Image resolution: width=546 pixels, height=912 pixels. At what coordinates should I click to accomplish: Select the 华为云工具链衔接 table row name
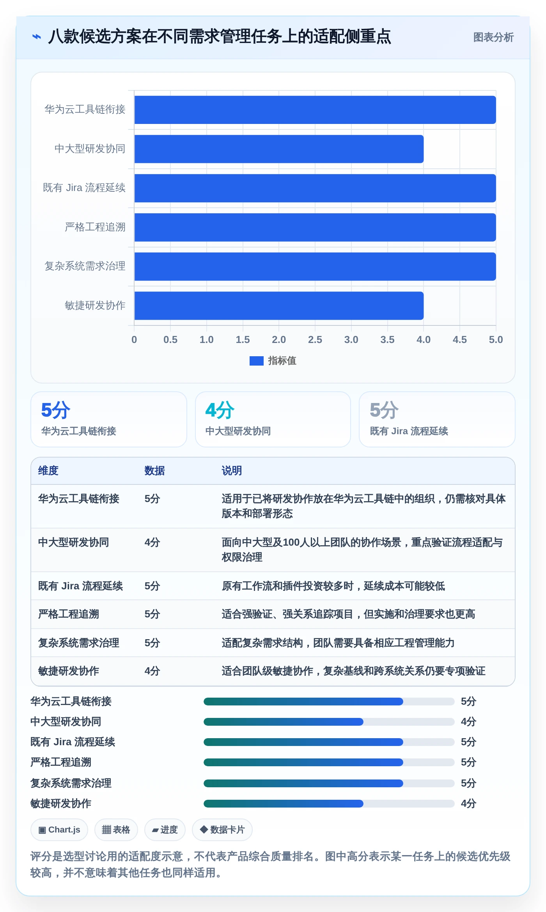79,499
